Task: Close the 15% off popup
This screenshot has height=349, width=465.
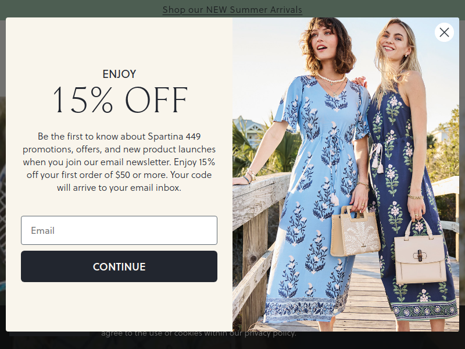Action: [444, 33]
